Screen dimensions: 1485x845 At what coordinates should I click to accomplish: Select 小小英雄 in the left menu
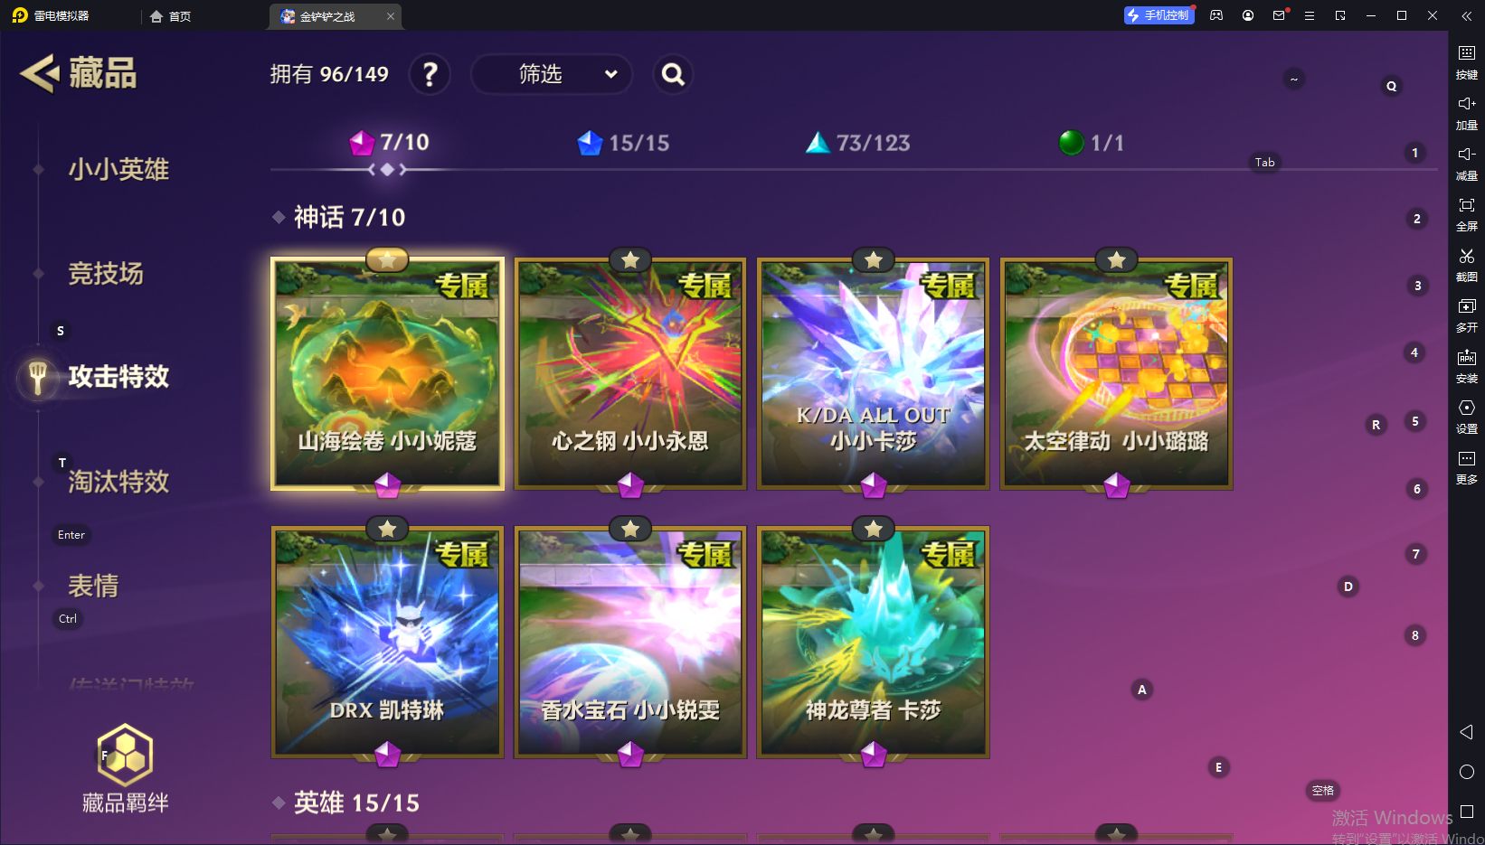pyautogui.click(x=118, y=169)
